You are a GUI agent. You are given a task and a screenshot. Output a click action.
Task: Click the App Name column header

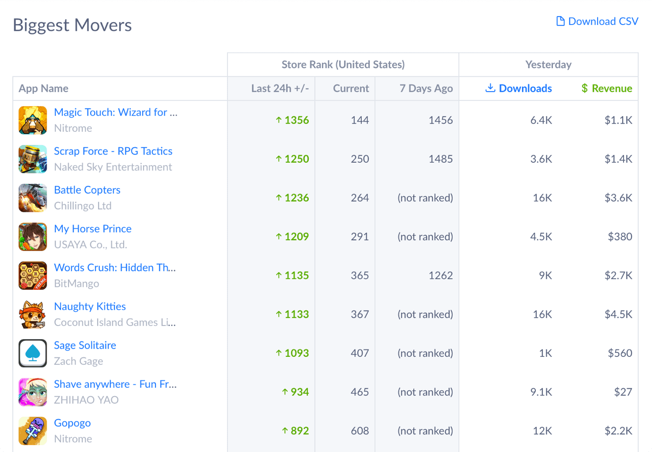pos(44,88)
